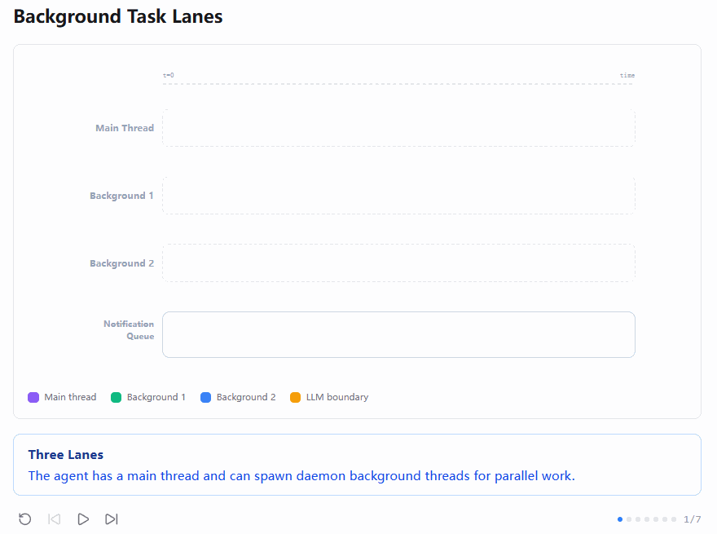
Task: Jump to the second step indicator dot
Action: point(629,519)
